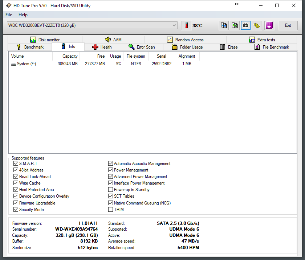This screenshot has height=260, width=305.
Task: Click the Exit button
Action: (x=288, y=25)
